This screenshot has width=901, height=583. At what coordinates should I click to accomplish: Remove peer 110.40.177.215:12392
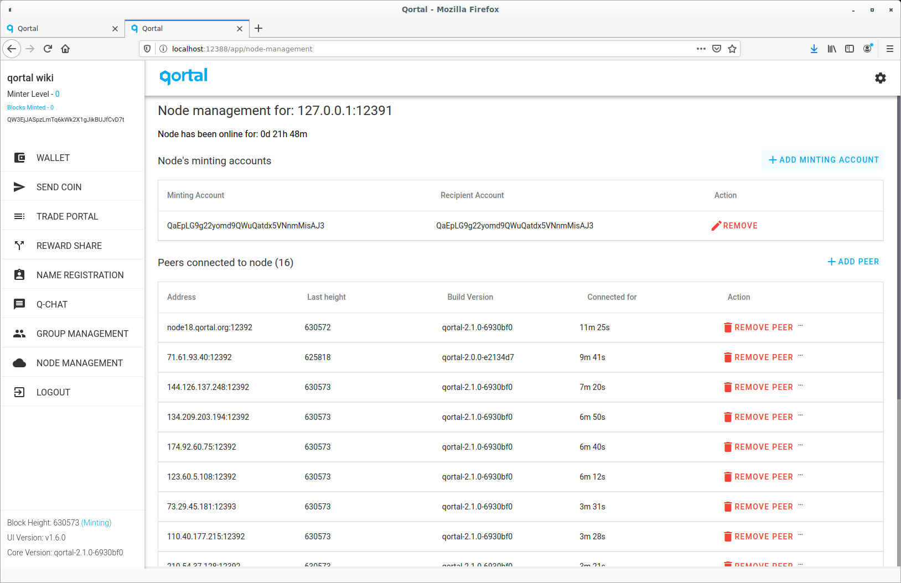tap(758, 537)
